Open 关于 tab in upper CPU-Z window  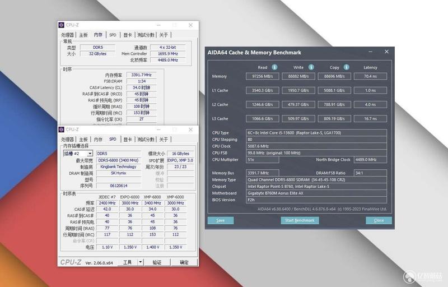click(x=164, y=35)
